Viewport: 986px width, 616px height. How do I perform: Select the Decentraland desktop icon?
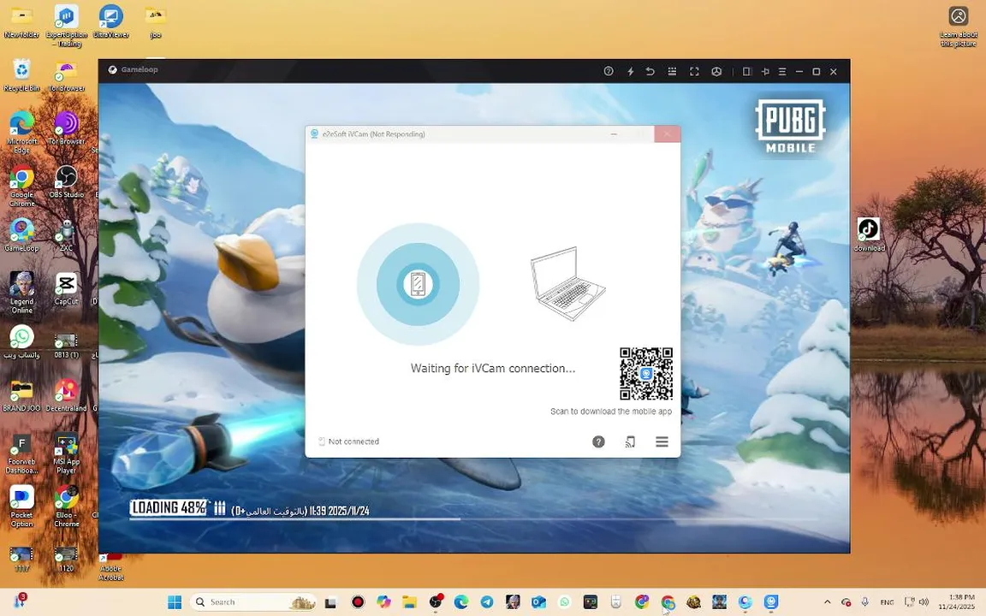[66, 395]
